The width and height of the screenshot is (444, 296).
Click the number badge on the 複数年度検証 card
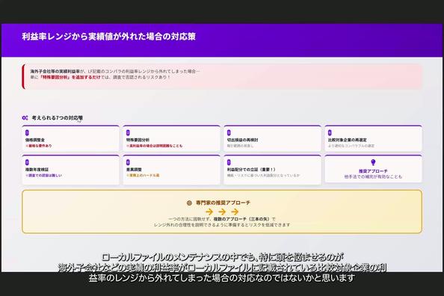(x=27, y=162)
